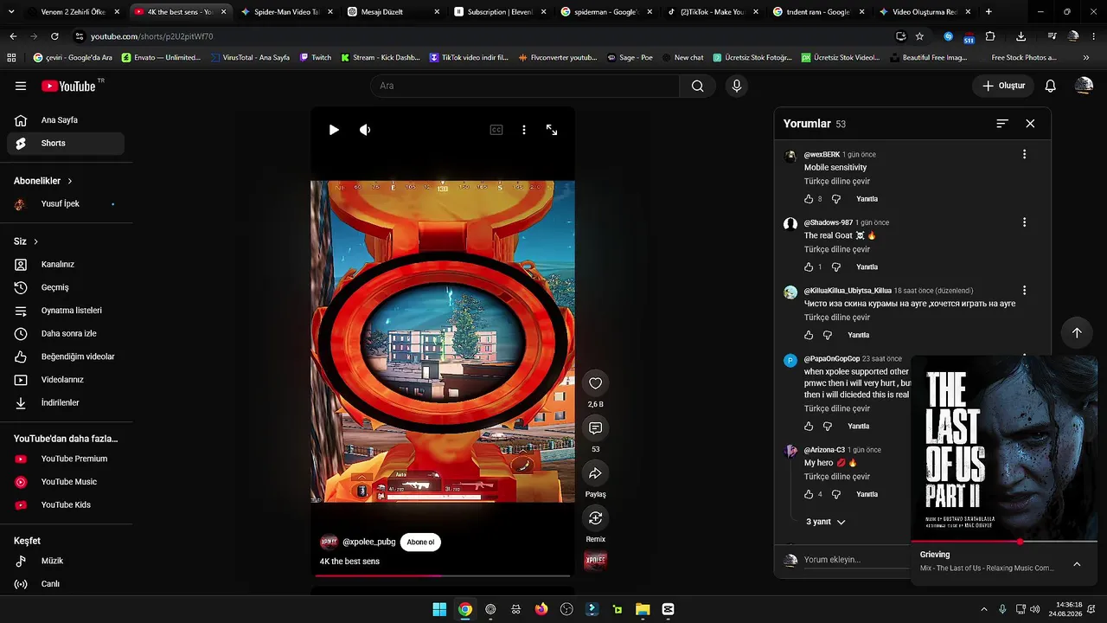This screenshot has width=1107, height=623.
Task: Switch to the Venom 2 Zehirli Öfke tab
Action: click(73, 12)
